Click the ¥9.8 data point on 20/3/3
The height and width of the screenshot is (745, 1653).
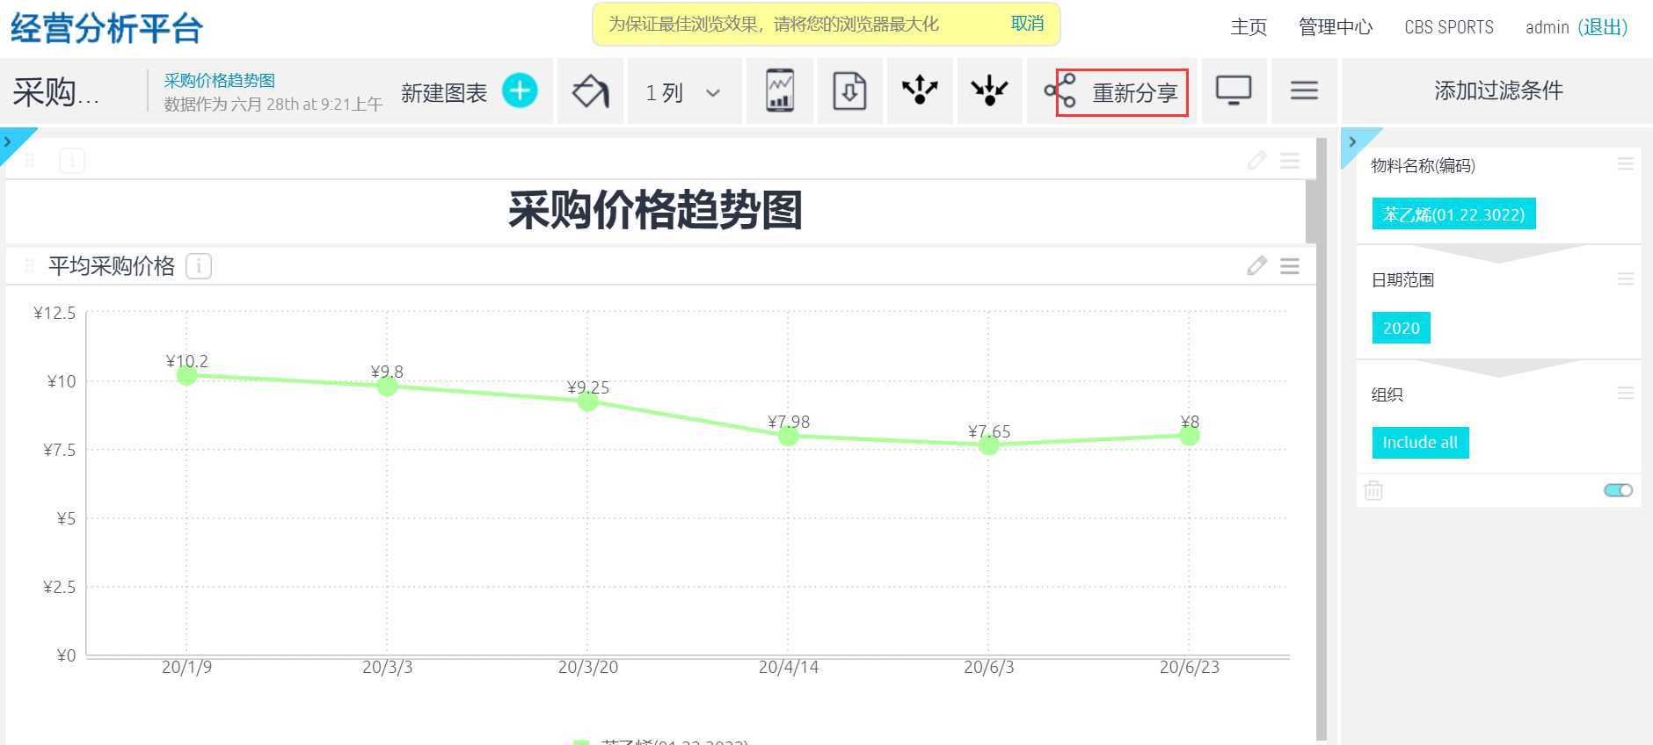click(x=387, y=386)
